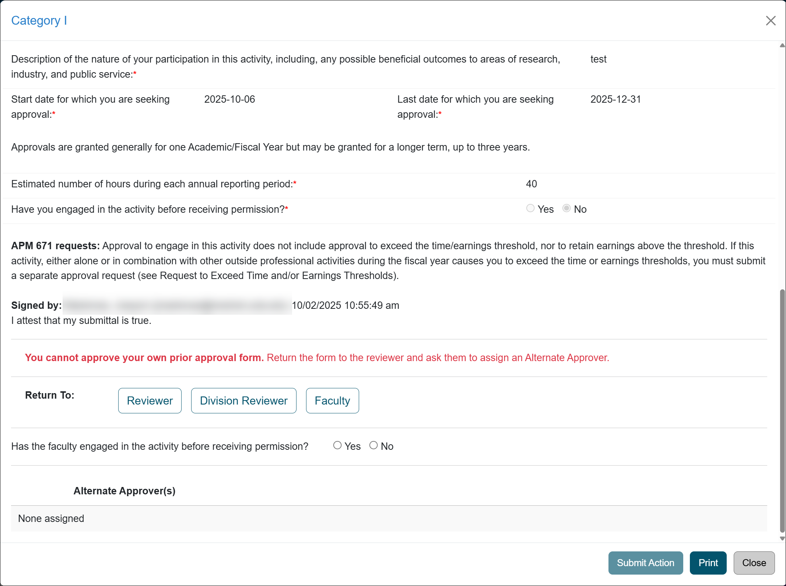Return the form to Faculty
Screen dimensions: 786x586
332,400
